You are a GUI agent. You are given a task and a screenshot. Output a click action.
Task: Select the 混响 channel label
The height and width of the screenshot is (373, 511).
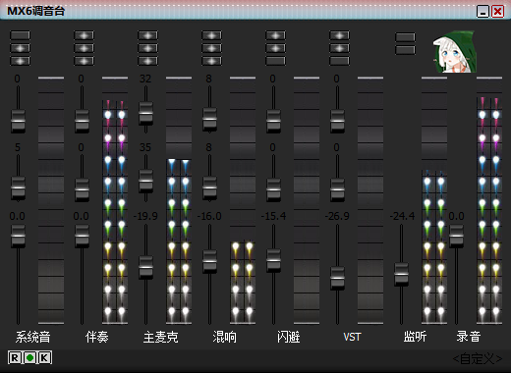pos(224,337)
